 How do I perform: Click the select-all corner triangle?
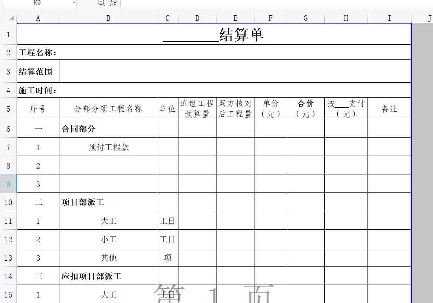(x=11, y=18)
